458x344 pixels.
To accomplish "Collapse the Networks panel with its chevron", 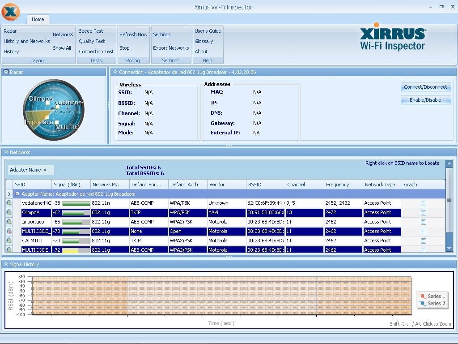I will click(6, 152).
